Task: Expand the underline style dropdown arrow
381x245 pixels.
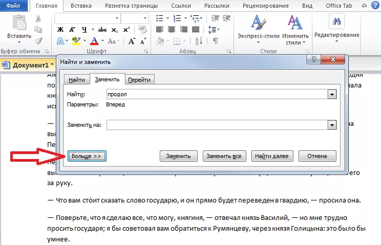Action: (93, 29)
